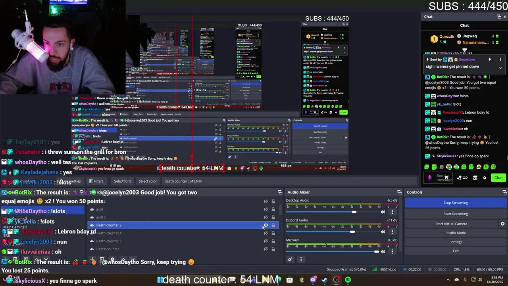
Task: Click the microphone tray icon
Action: [465, 280]
